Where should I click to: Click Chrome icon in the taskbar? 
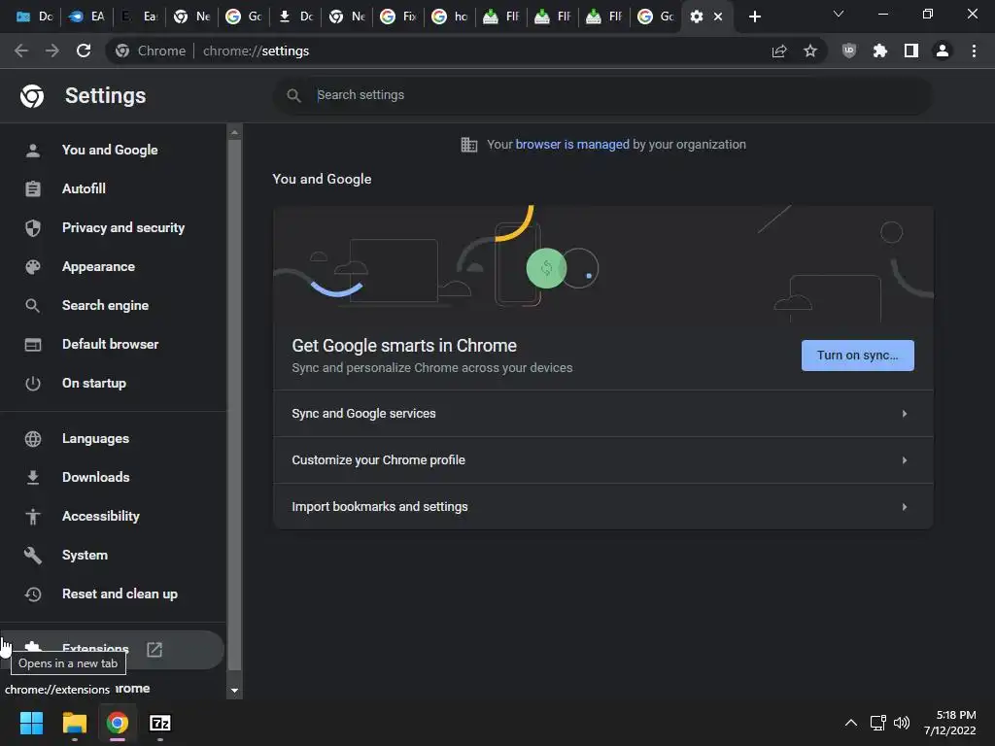click(x=118, y=723)
